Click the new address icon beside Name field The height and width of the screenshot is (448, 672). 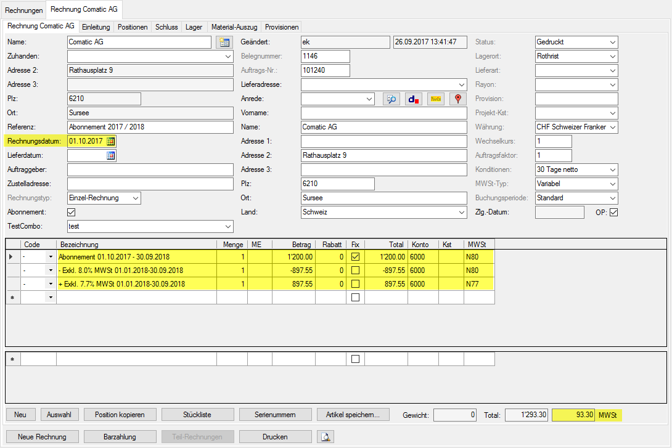tap(223, 43)
